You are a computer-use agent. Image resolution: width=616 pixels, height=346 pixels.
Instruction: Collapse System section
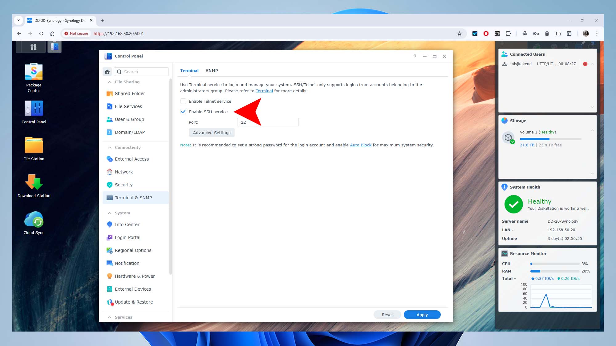pyautogui.click(x=109, y=213)
